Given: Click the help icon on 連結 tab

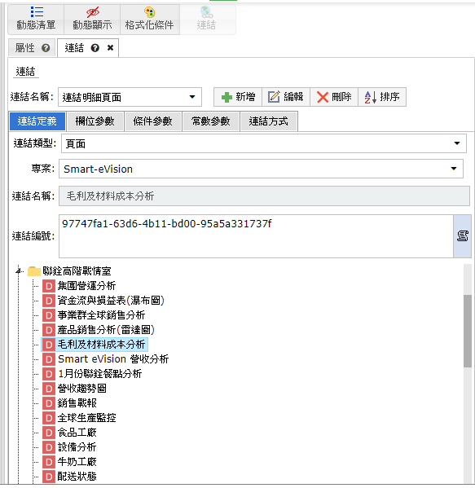Looking at the screenshot, I should pyautogui.click(x=95, y=48).
